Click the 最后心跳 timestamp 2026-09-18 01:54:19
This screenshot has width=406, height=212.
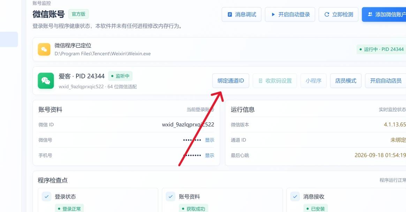tap(380, 155)
